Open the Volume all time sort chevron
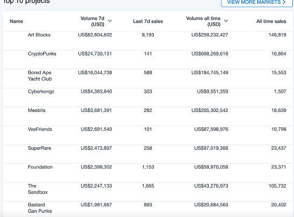The image size is (294, 217). coord(226,21)
